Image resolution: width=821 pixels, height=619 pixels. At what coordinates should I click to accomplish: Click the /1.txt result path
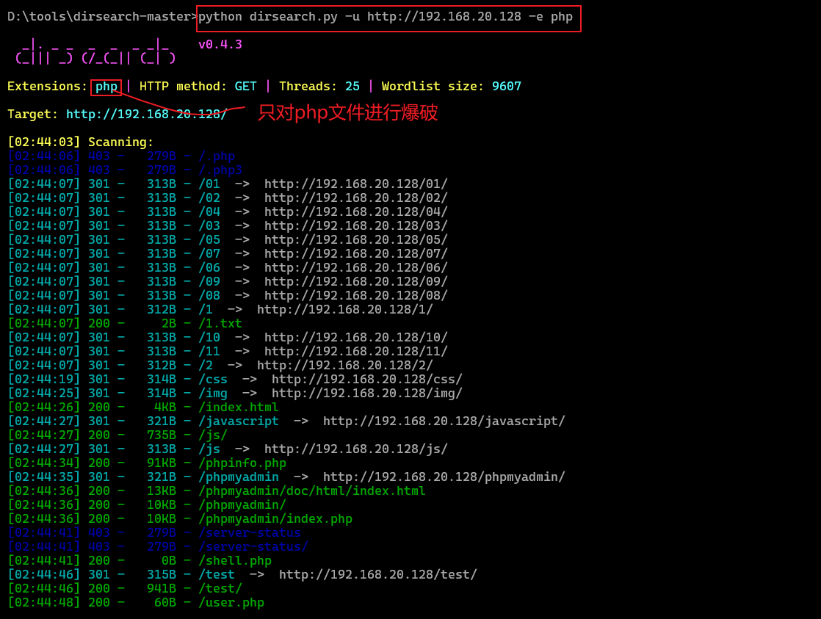click(x=220, y=323)
